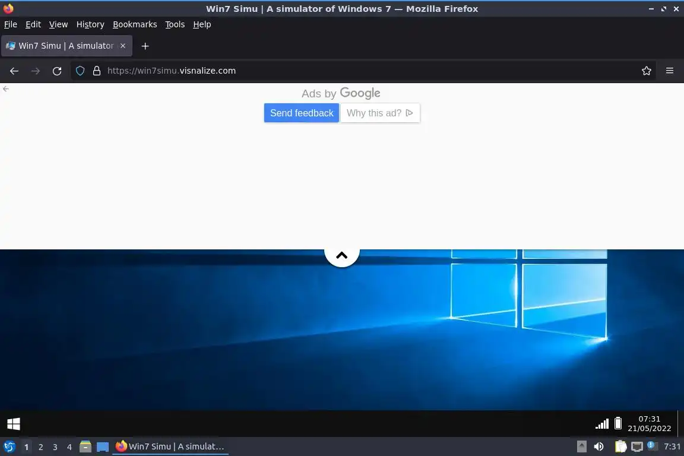The height and width of the screenshot is (456, 684).
Task: Open the Firefox hamburger application menu
Action: pos(670,71)
